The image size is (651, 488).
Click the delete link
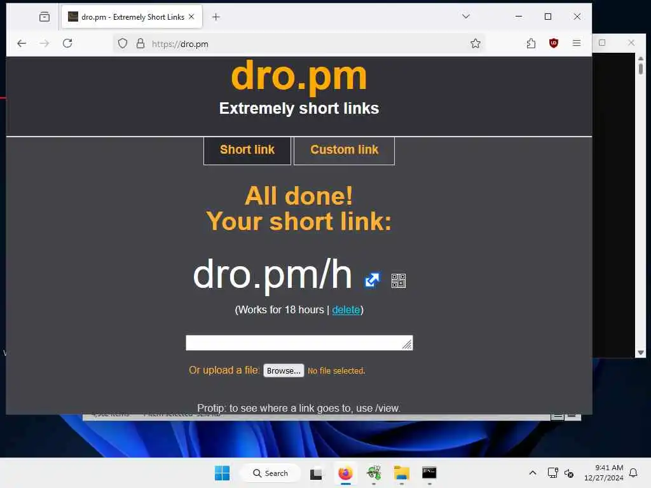point(346,310)
